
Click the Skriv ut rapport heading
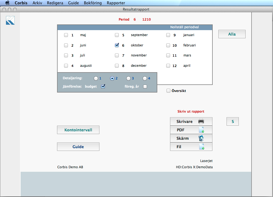pos(191,112)
